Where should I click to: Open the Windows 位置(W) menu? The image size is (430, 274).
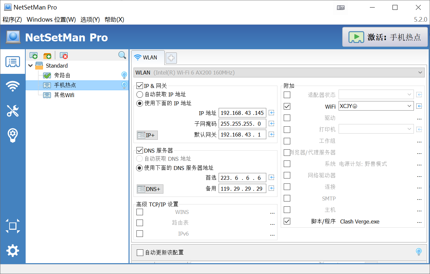[x=51, y=19]
